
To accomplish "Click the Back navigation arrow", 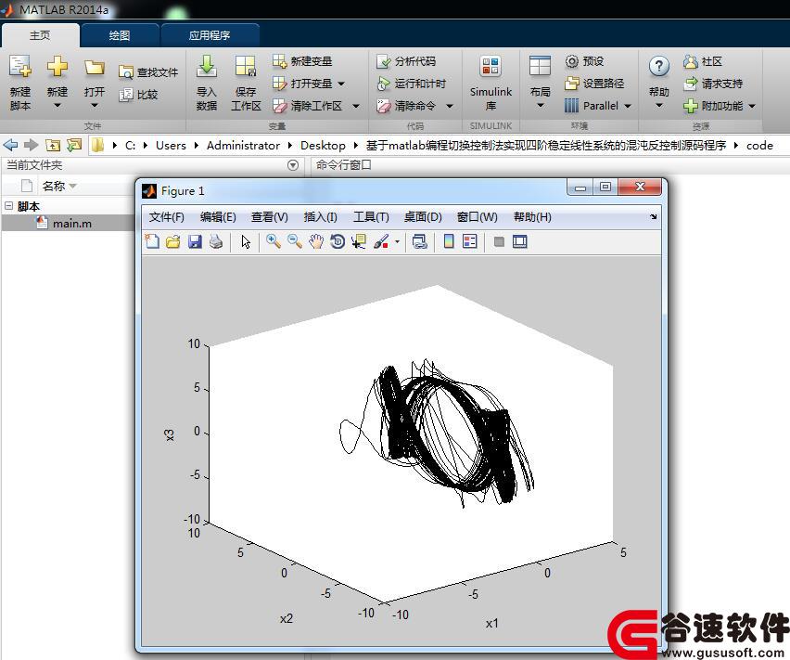I will click(x=10, y=145).
